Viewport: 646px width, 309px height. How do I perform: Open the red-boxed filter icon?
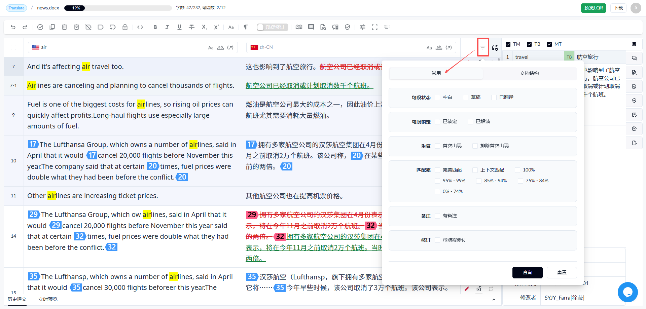pos(483,47)
